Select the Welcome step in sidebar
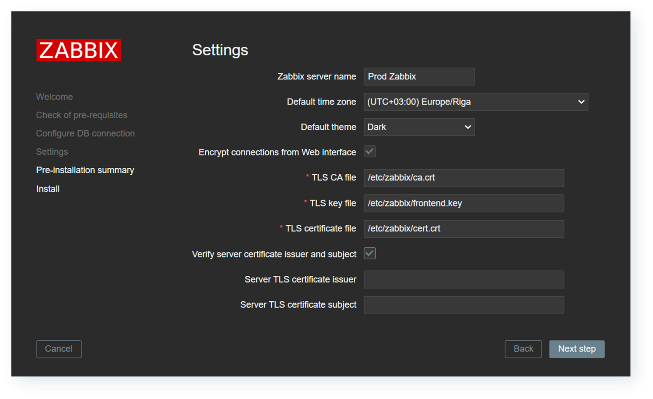 (x=54, y=96)
